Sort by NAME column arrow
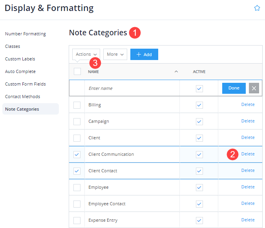Screen dimensions: 265x228 176,71
